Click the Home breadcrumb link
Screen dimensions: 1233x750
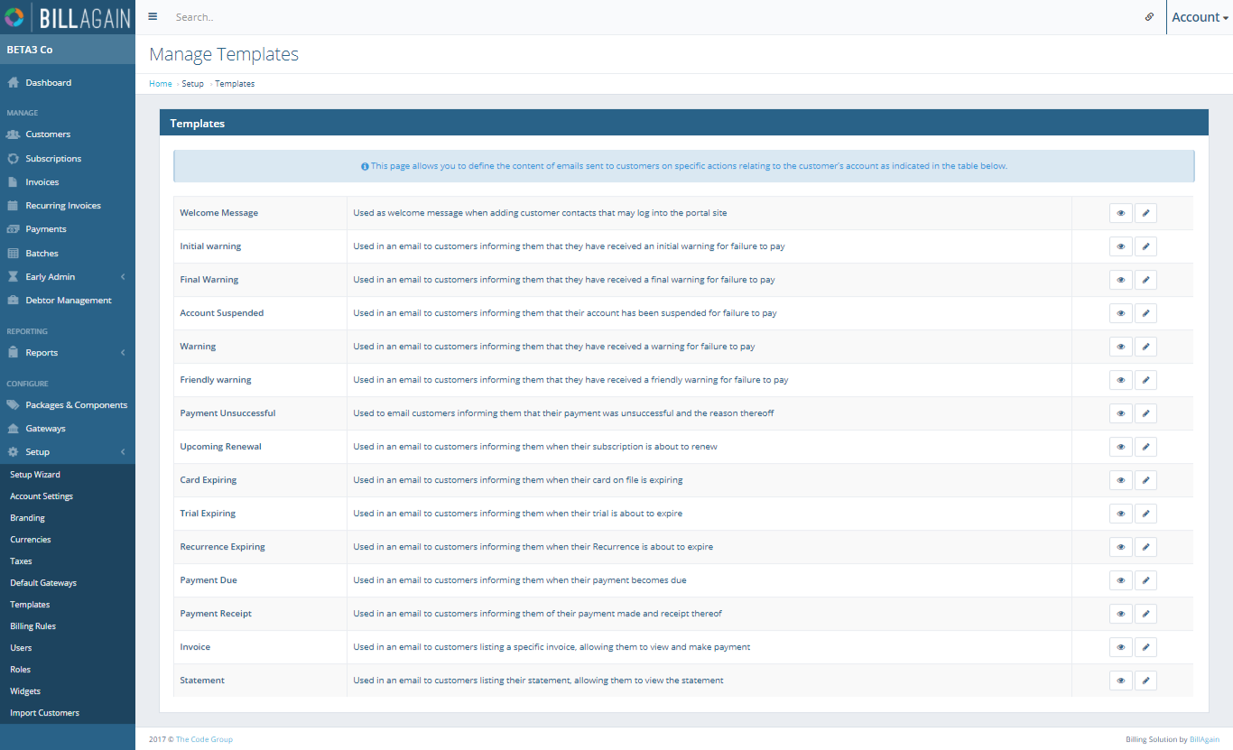(160, 84)
